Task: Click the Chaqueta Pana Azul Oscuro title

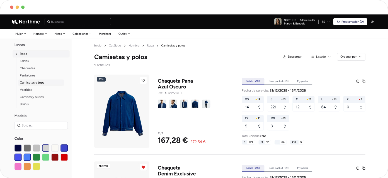Action: pos(175,84)
